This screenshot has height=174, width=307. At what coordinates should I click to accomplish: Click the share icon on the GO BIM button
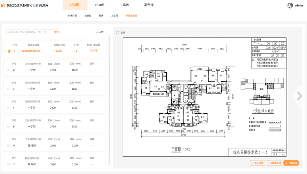point(253,163)
